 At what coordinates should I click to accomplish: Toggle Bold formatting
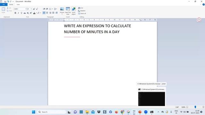(x=15, y=13)
